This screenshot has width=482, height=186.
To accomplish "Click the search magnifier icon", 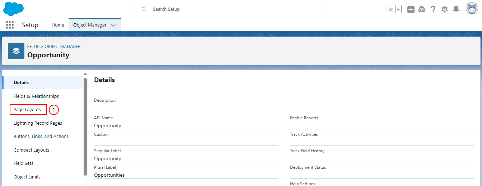I will (x=144, y=9).
